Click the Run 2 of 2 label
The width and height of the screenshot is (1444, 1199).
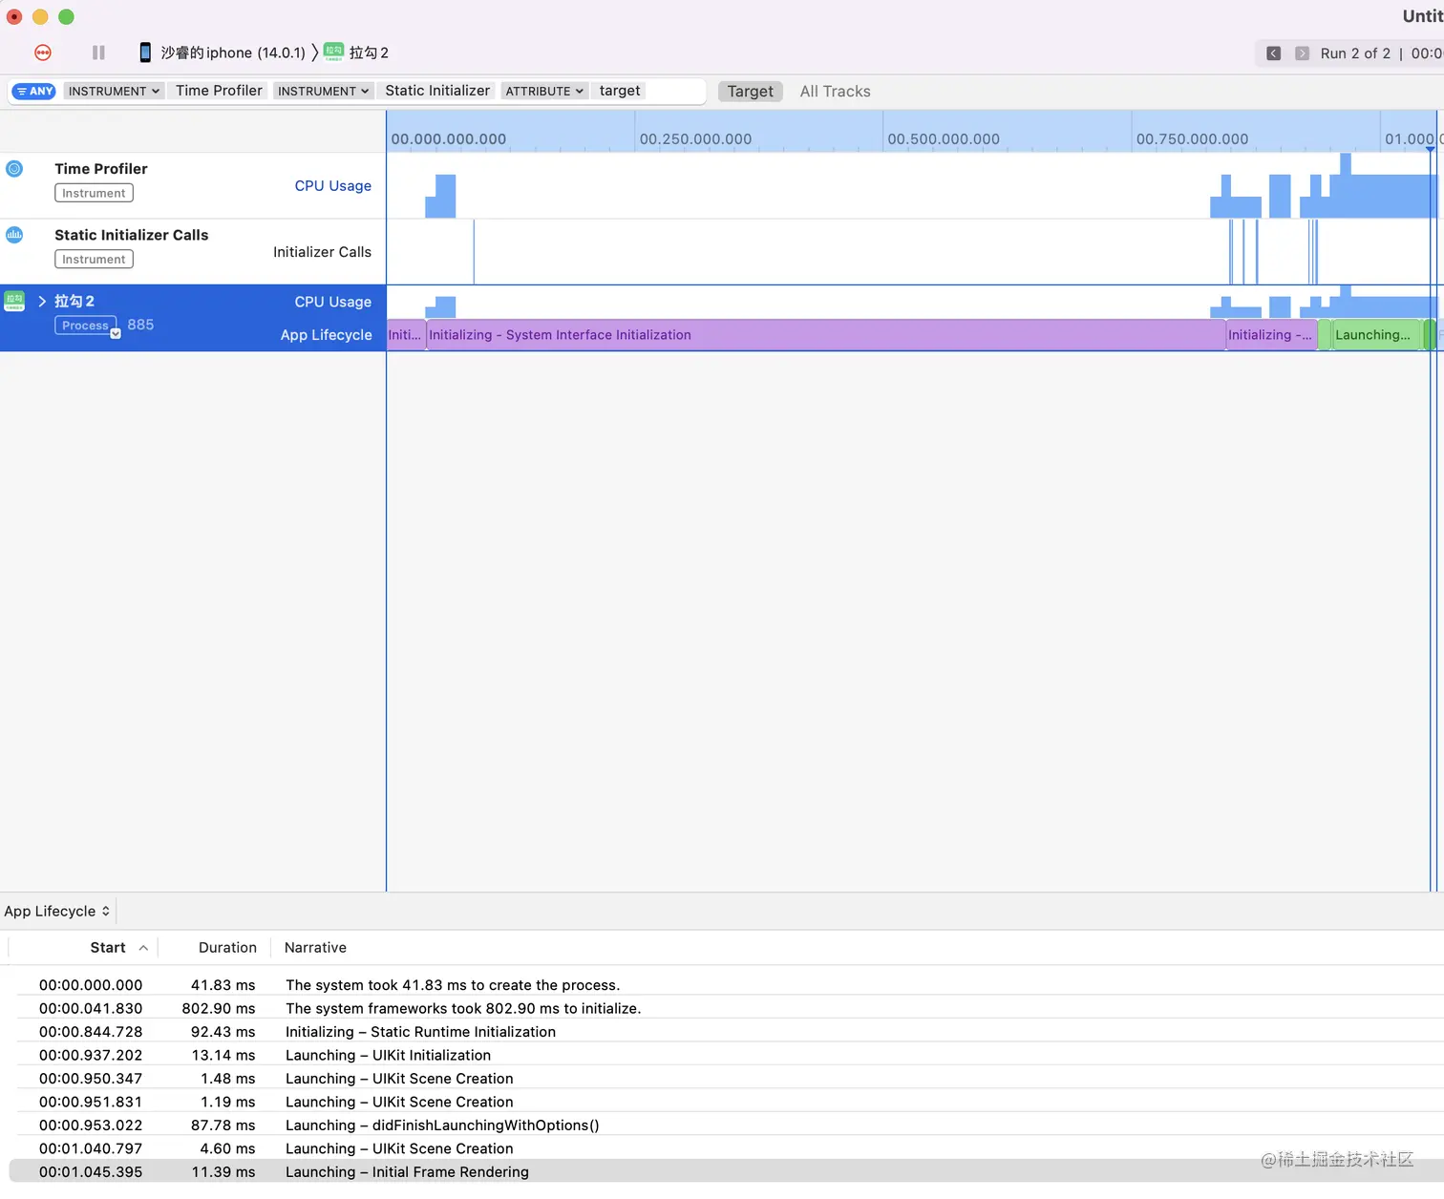click(1355, 53)
